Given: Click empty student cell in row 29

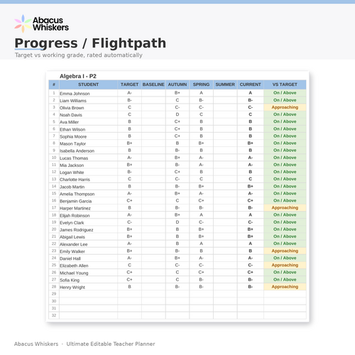Looking at the screenshot, I should pyautogui.click(x=88, y=294).
